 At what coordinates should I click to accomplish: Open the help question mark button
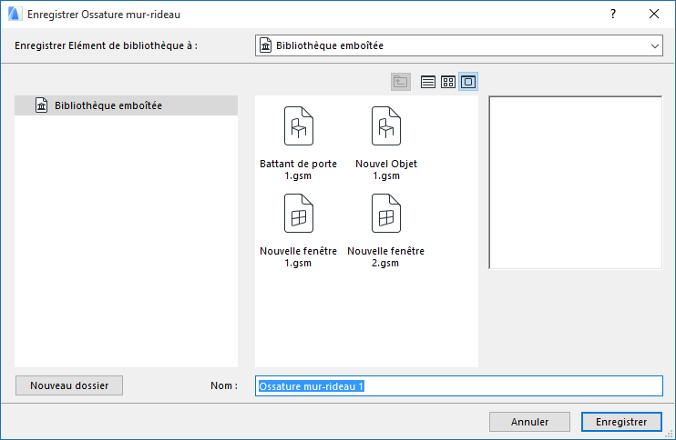click(612, 15)
